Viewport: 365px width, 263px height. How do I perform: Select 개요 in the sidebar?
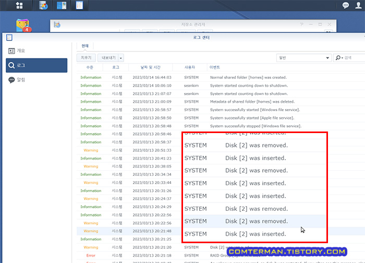pyautogui.click(x=36, y=51)
